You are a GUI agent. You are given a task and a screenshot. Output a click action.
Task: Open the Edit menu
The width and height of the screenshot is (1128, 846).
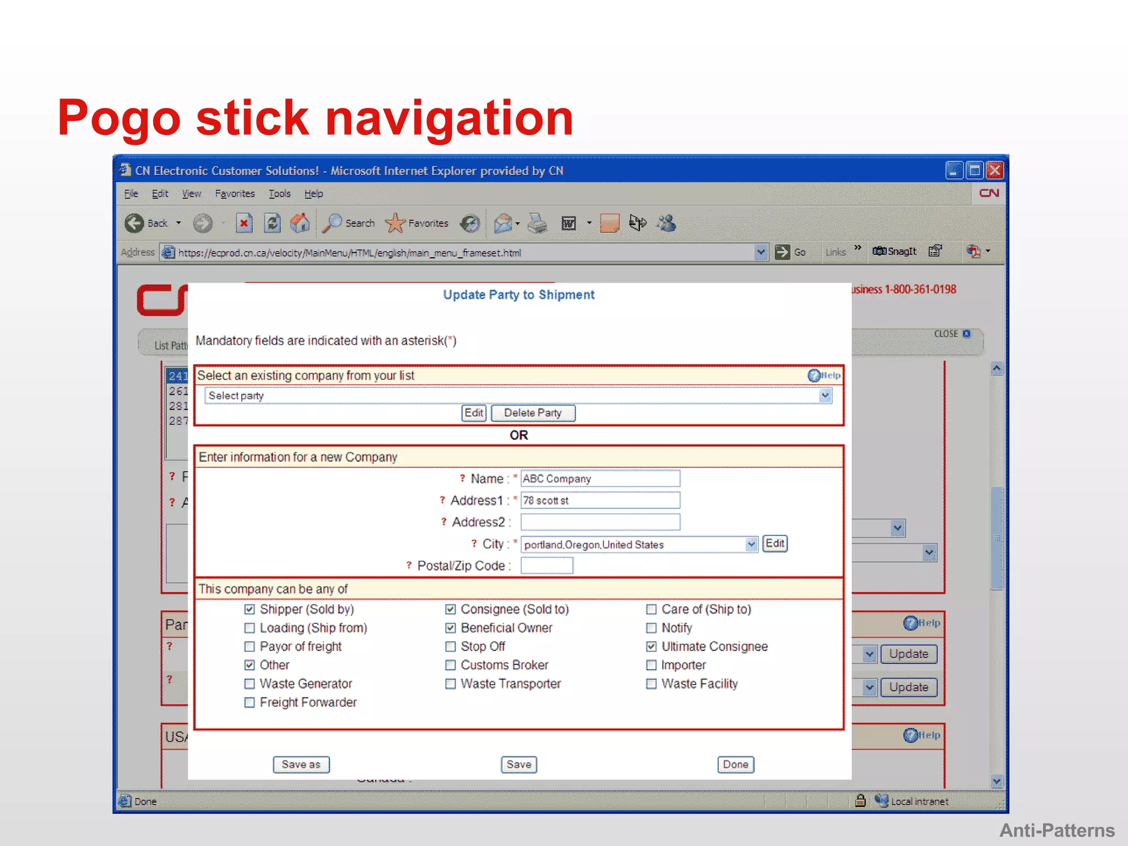(160, 194)
